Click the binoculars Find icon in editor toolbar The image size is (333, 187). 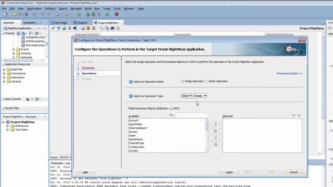point(112,28)
